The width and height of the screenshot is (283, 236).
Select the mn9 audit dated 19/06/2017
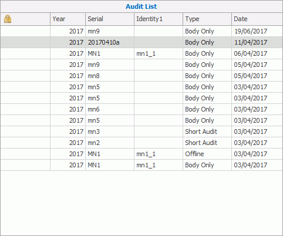pos(141,31)
